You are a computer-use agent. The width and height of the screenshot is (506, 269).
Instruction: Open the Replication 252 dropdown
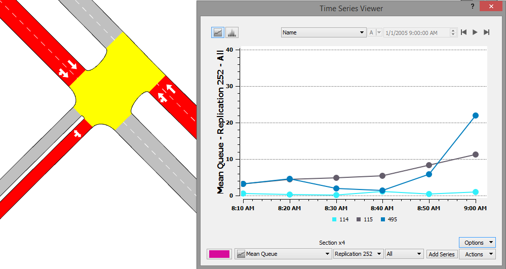(x=359, y=254)
